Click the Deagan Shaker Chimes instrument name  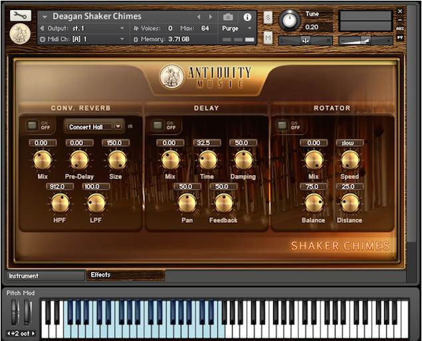click(x=97, y=17)
